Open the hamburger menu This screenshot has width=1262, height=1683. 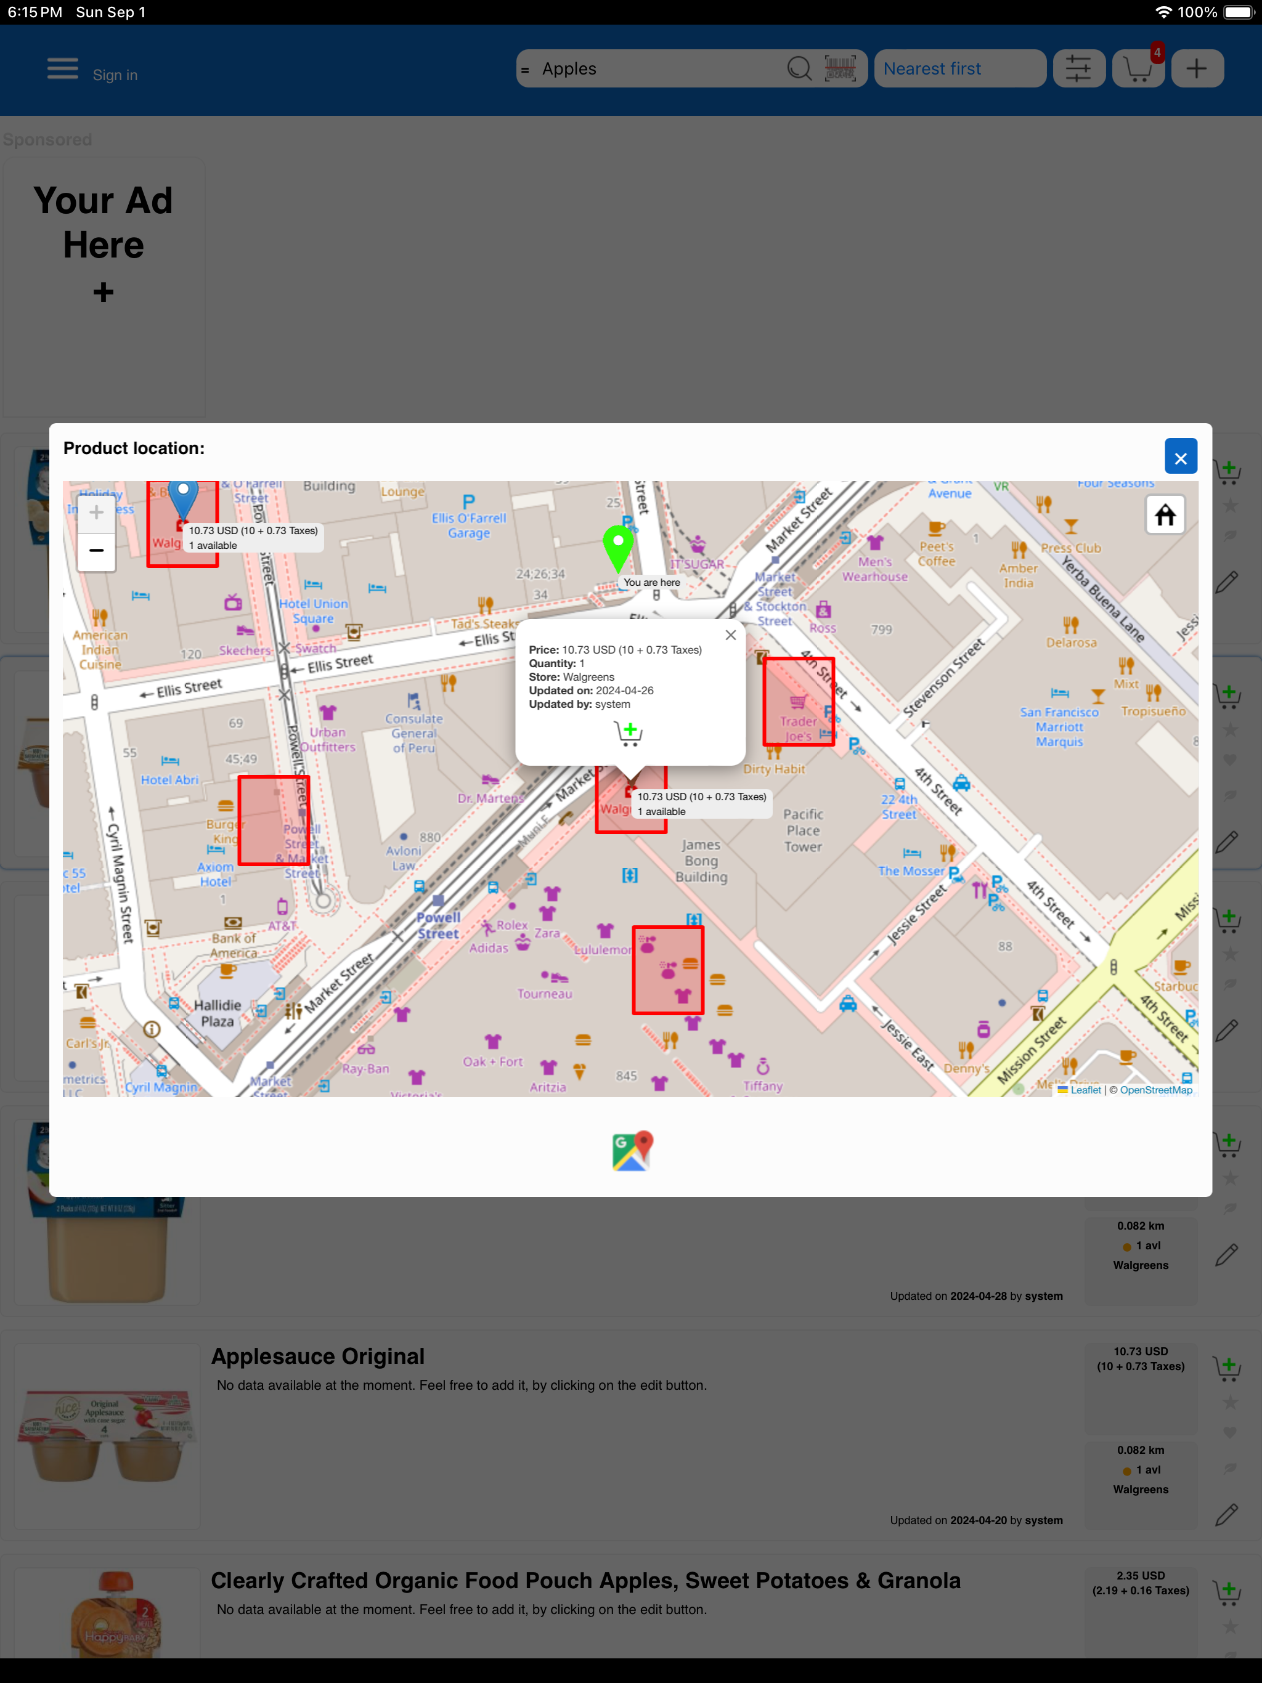(x=62, y=68)
